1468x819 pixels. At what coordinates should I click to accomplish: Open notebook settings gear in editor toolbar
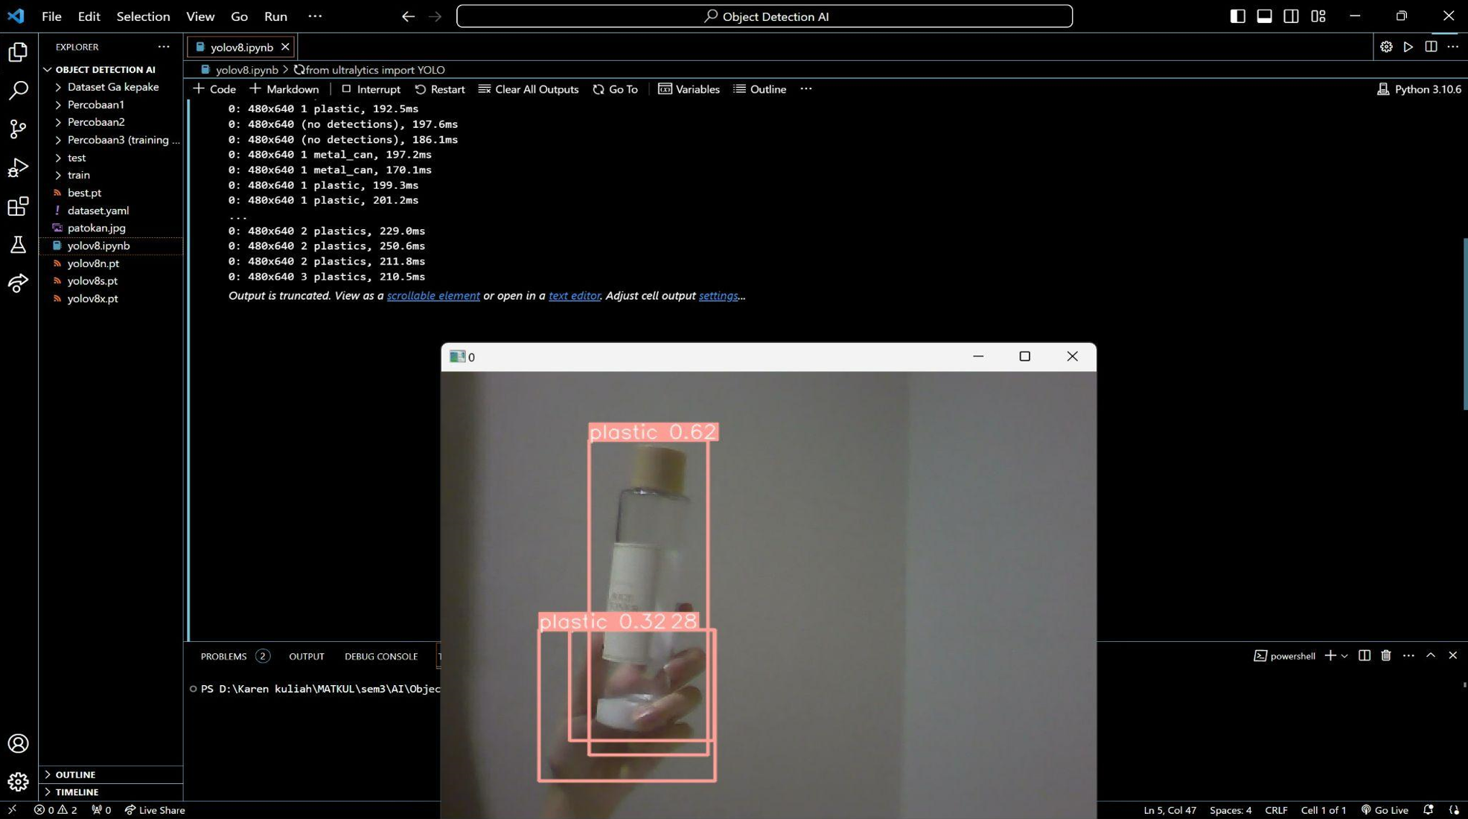tap(1386, 46)
